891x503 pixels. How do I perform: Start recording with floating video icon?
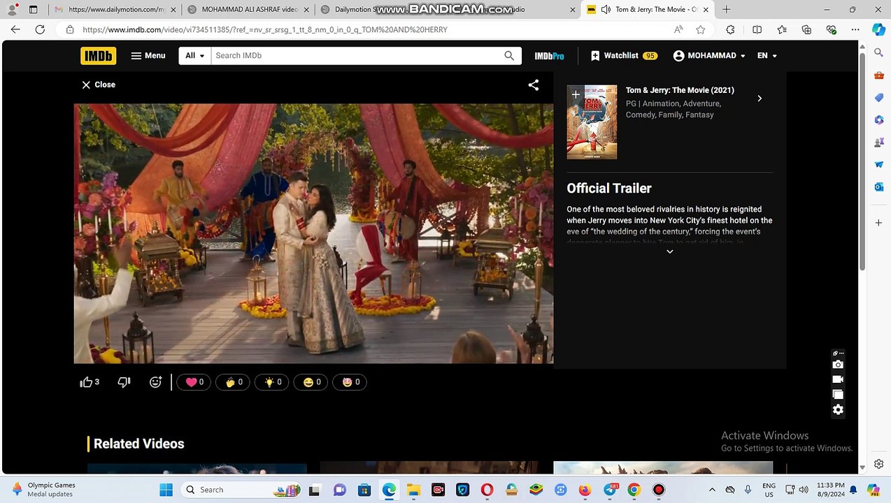(x=838, y=379)
